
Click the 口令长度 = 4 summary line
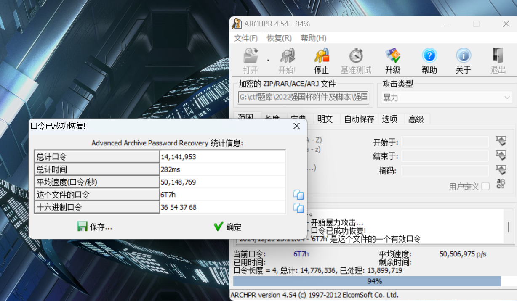(x=318, y=270)
